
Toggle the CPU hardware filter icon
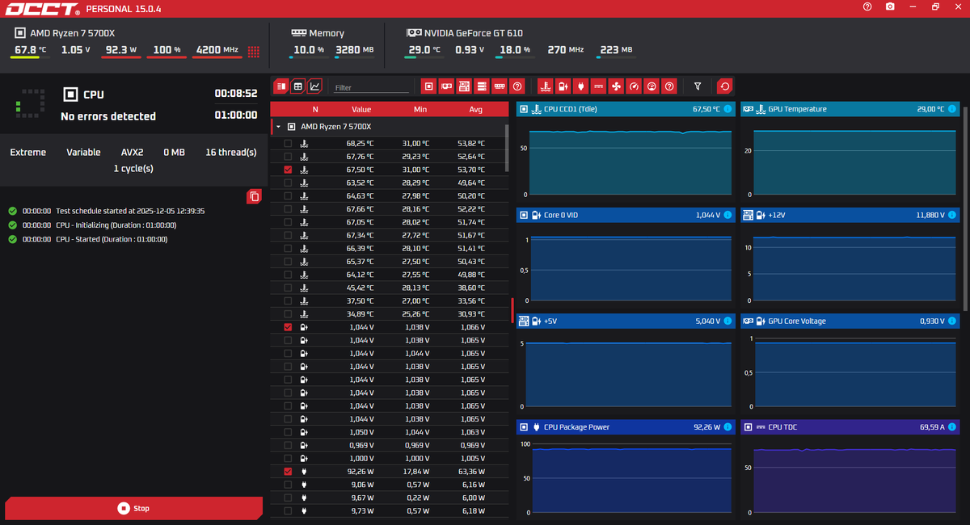[428, 86]
